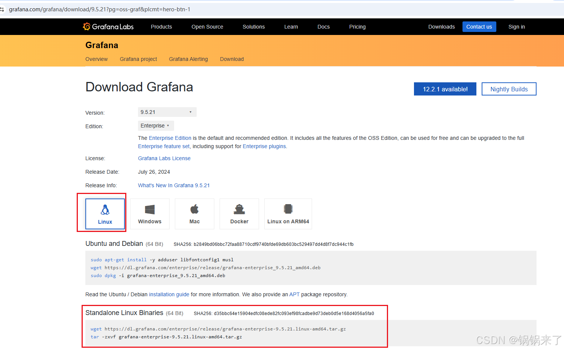The width and height of the screenshot is (564, 350).
Task: Click the Standalone Linux Binaries heading
Action: click(124, 313)
